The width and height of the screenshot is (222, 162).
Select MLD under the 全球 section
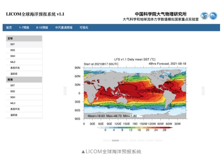tap(24, 62)
